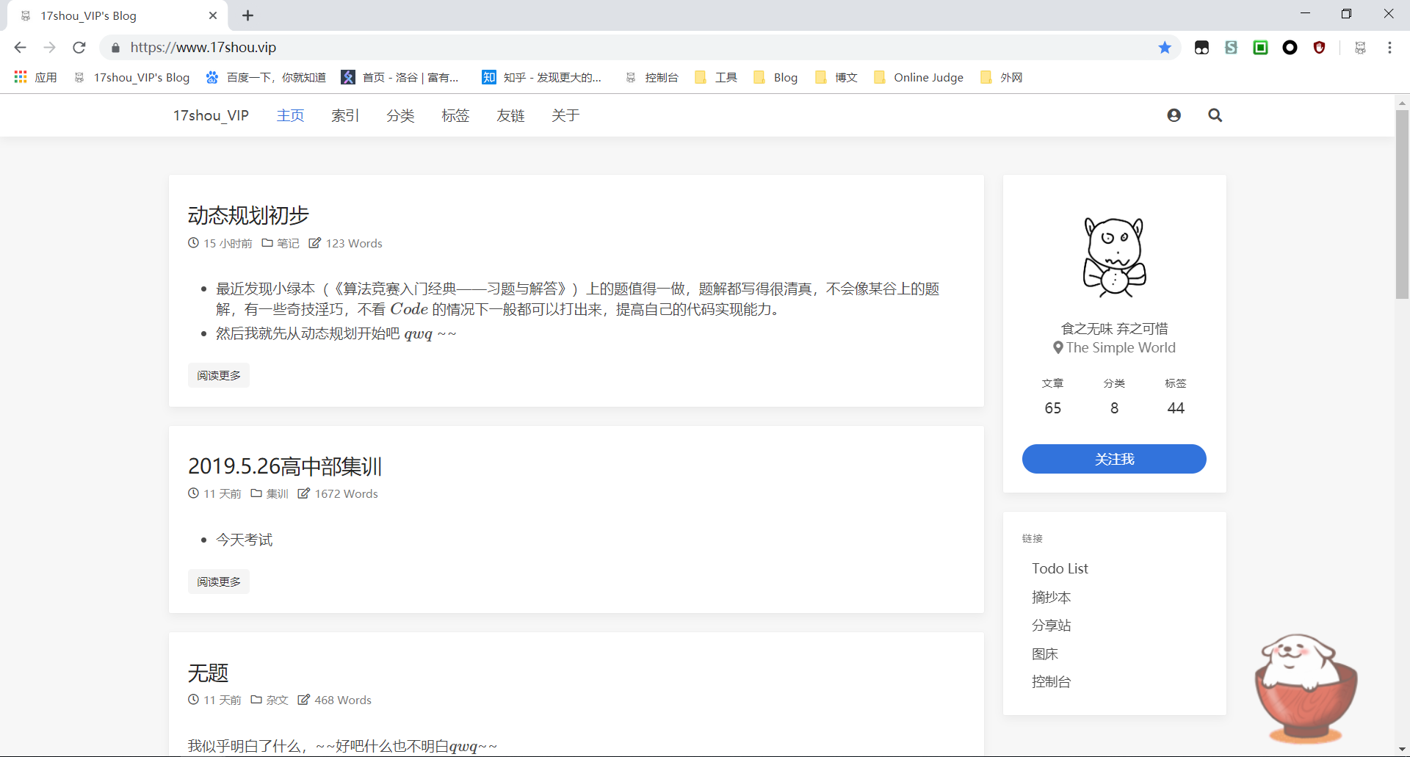Open the Zhihu bookmark
Viewport: 1410px width, 757px height.
tap(542, 77)
